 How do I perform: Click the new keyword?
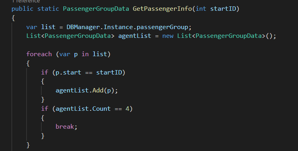[168, 36]
